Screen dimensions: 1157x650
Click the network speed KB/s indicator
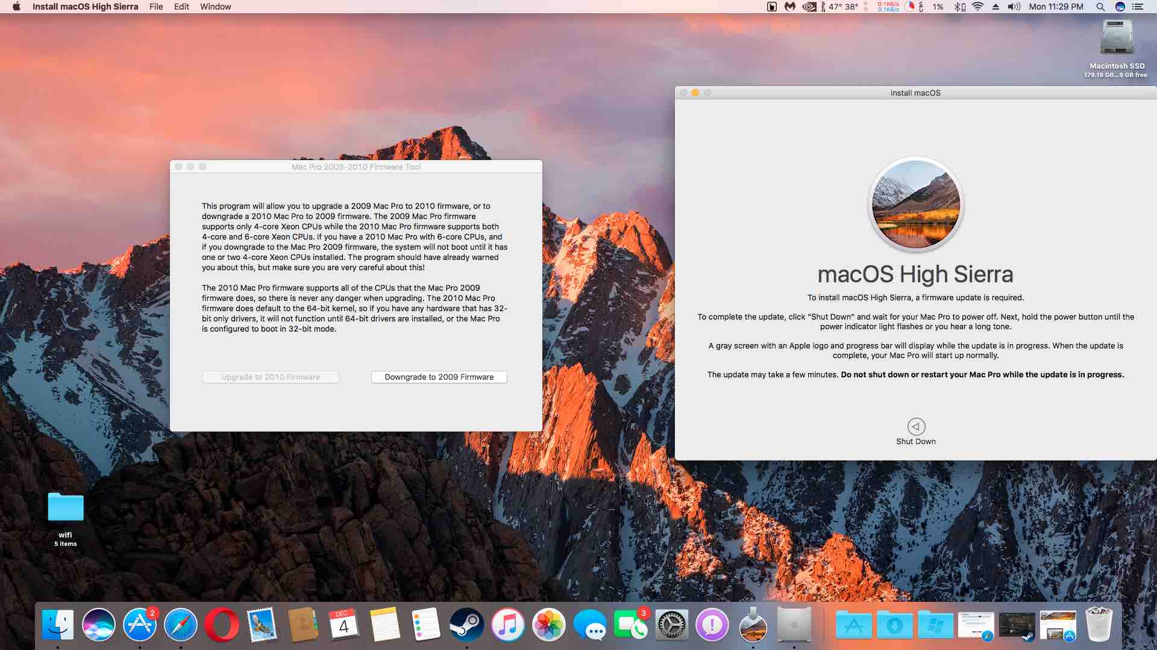[888, 7]
